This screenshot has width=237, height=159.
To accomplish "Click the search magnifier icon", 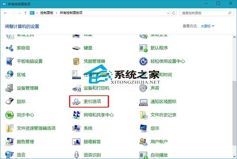I will 229,13.
